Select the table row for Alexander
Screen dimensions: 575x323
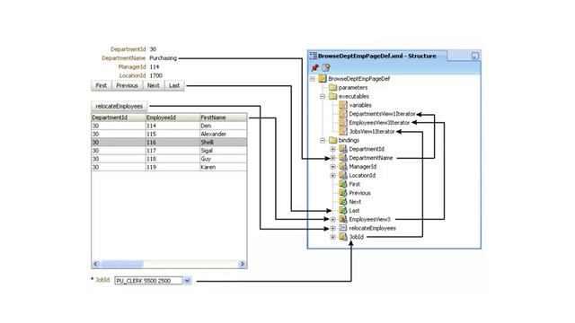(169, 134)
